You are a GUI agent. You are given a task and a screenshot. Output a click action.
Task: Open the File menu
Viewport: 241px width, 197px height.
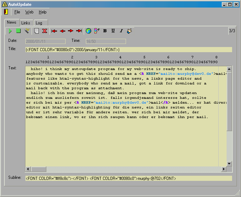click(17, 12)
